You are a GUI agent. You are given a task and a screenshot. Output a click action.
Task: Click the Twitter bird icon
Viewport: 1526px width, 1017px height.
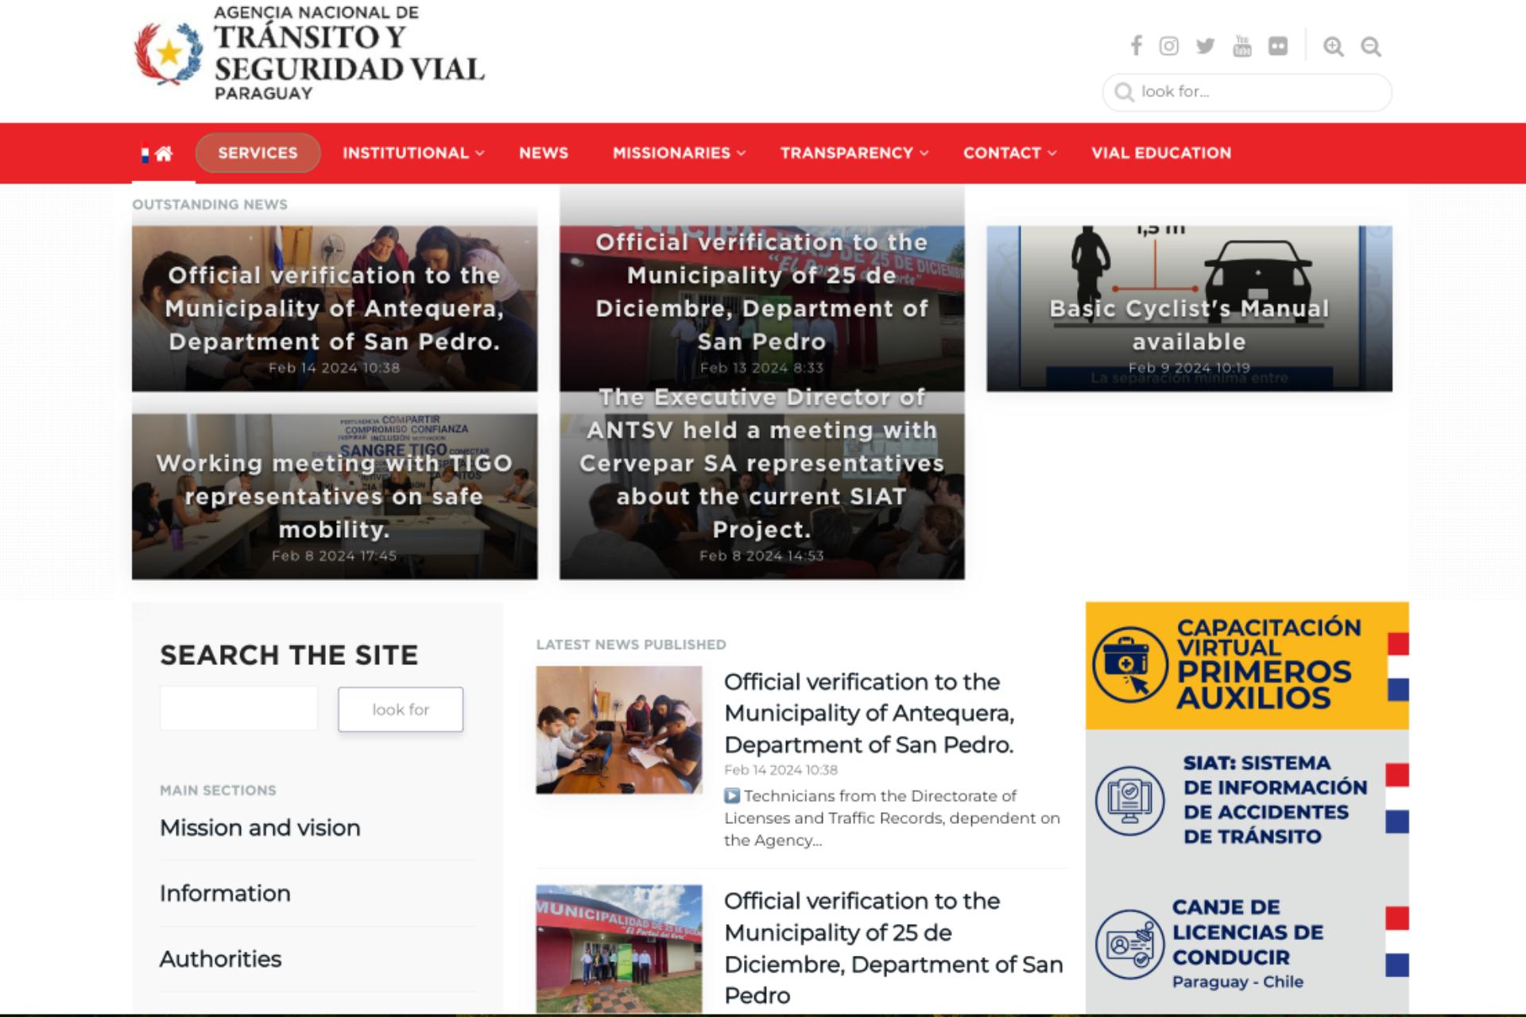point(1204,45)
